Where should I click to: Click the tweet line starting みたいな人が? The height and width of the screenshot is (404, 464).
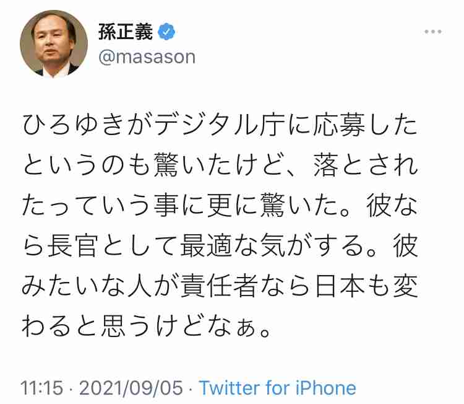(x=220, y=286)
